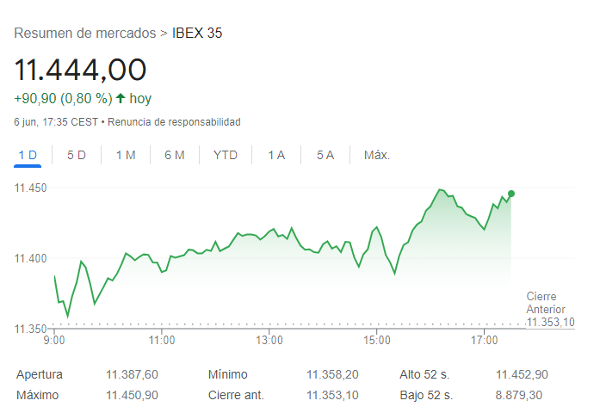Switch to the 5 D chart tab

pyautogui.click(x=77, y=155)
